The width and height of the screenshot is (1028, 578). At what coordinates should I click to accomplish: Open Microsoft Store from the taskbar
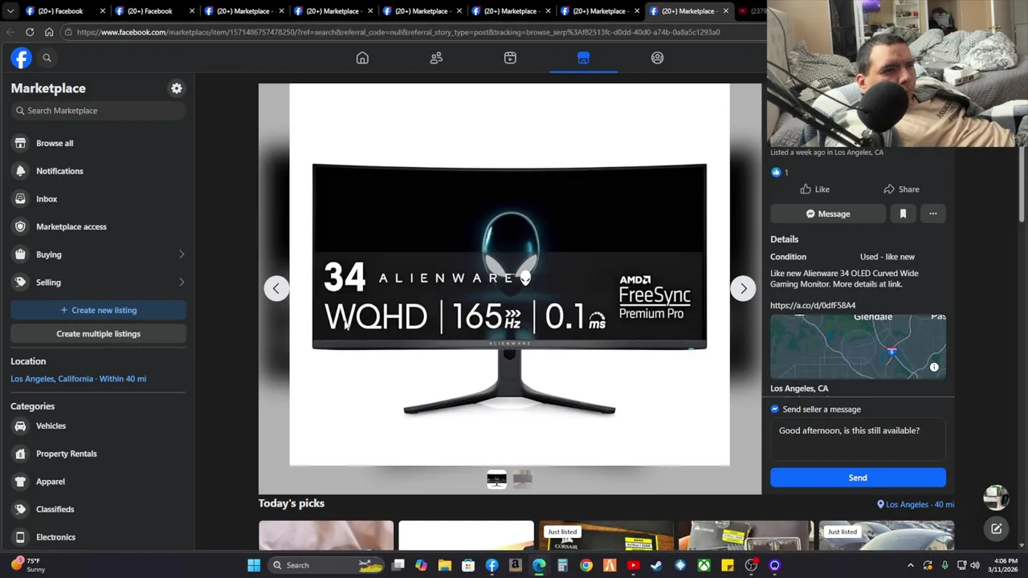coord(468,565)
